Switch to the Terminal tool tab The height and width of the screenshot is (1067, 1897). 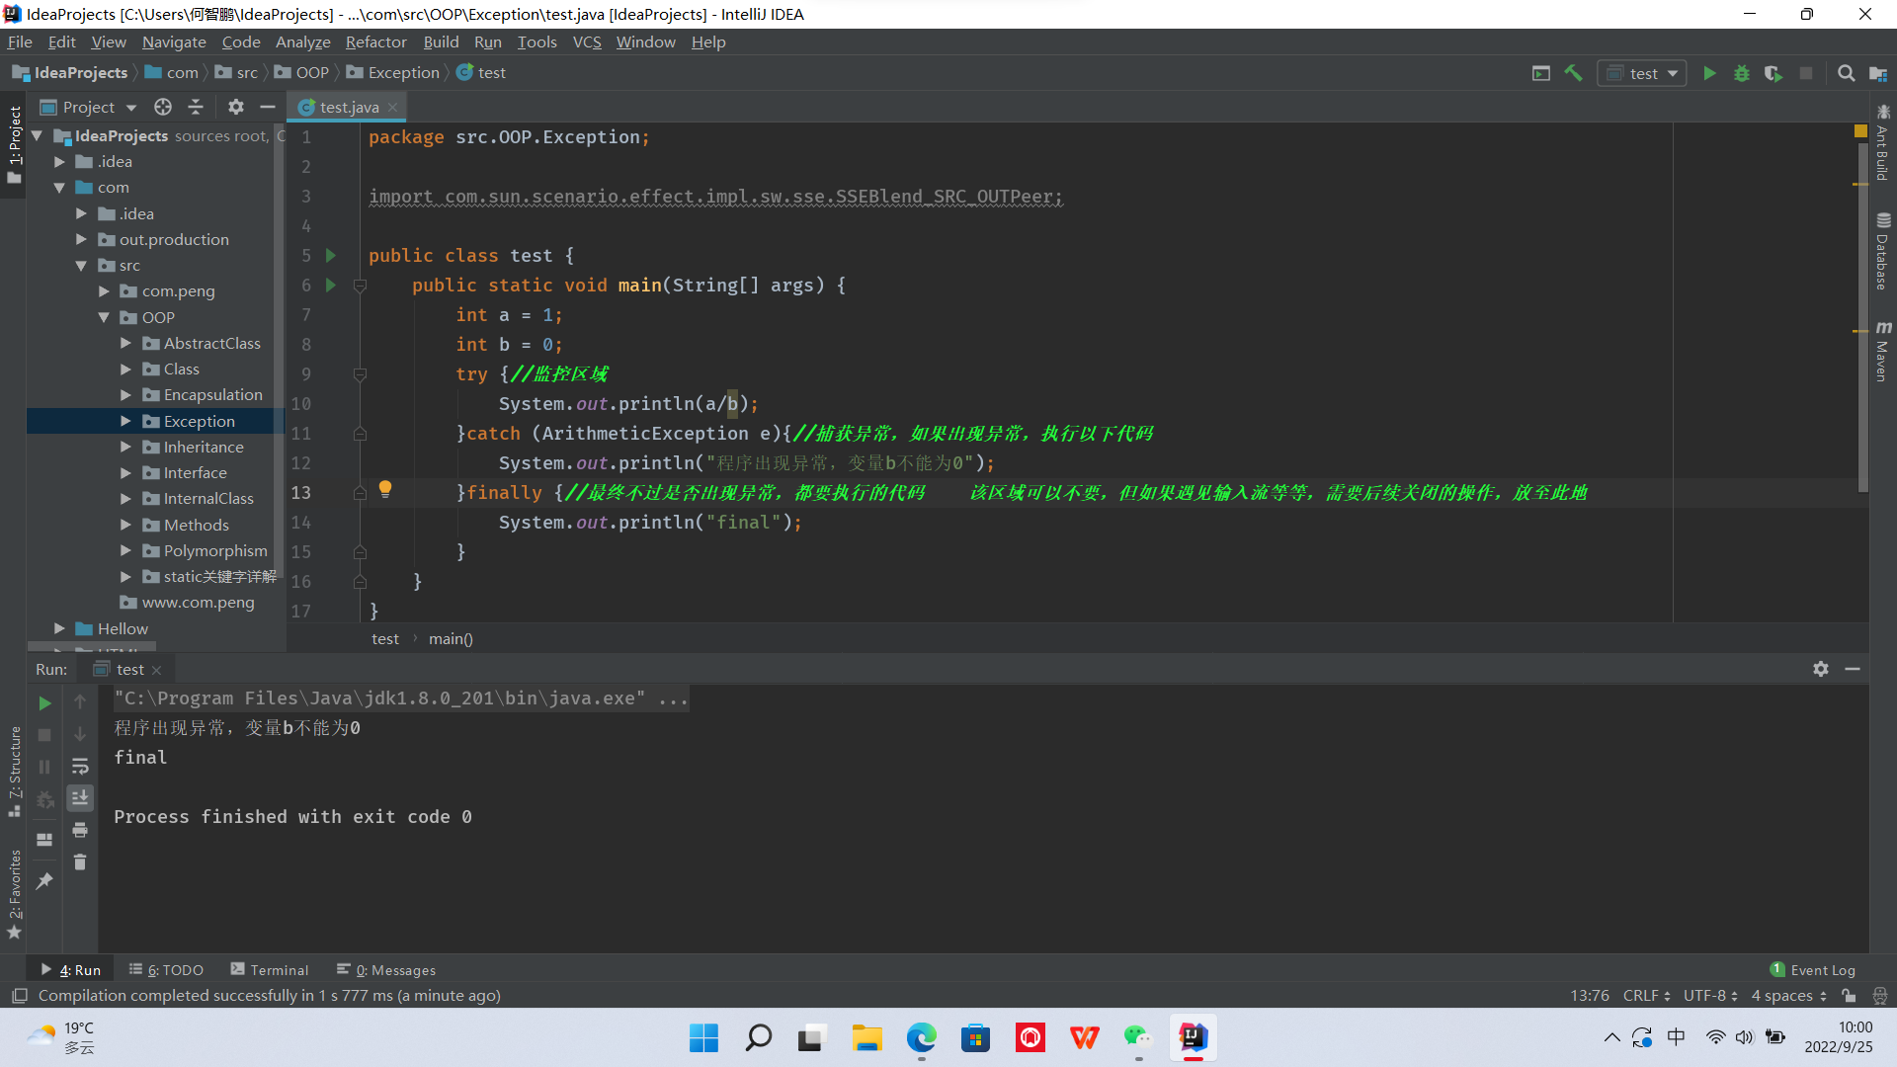270,970
